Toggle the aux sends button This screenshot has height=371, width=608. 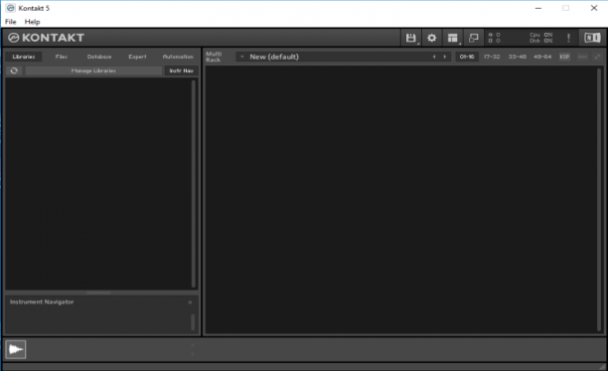(582, 57)
